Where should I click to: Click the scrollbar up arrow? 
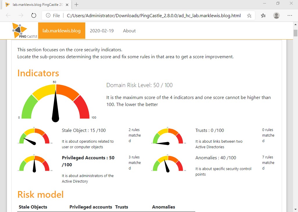click(x=295, y=24)
